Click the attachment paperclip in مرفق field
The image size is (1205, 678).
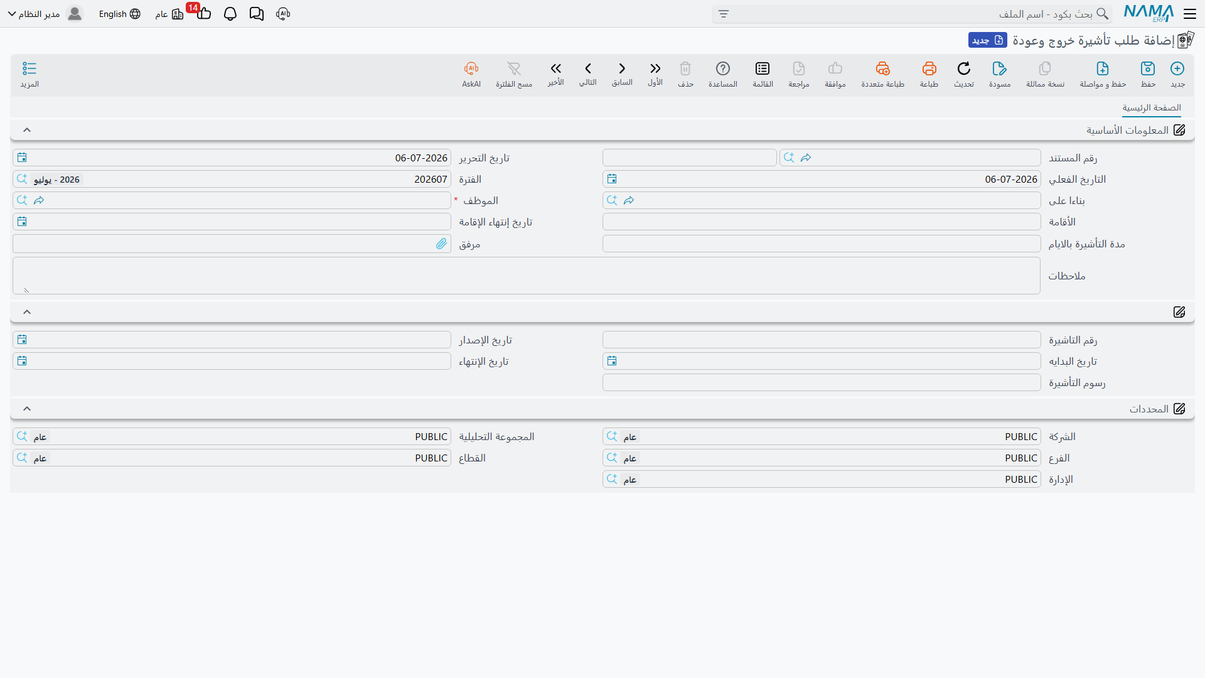(x=441, y=244)
